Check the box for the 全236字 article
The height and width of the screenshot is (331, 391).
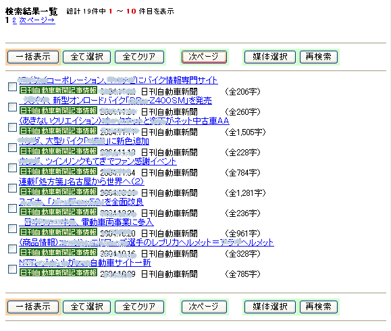pyautogui.click(x=12, y=208)
